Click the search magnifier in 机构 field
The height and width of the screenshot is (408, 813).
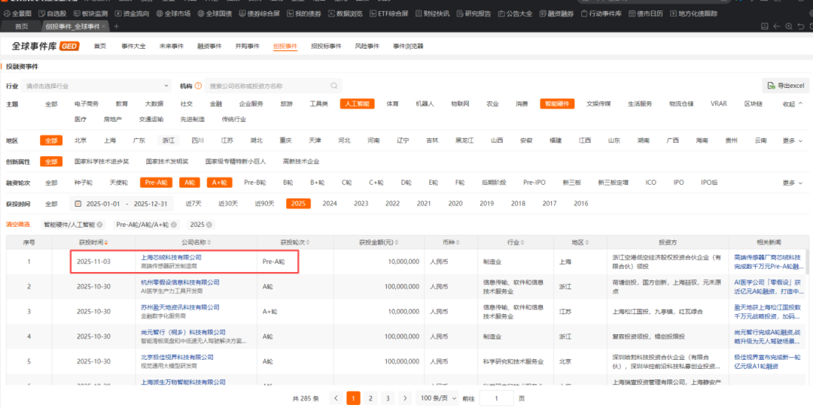[x=334, y=86]
